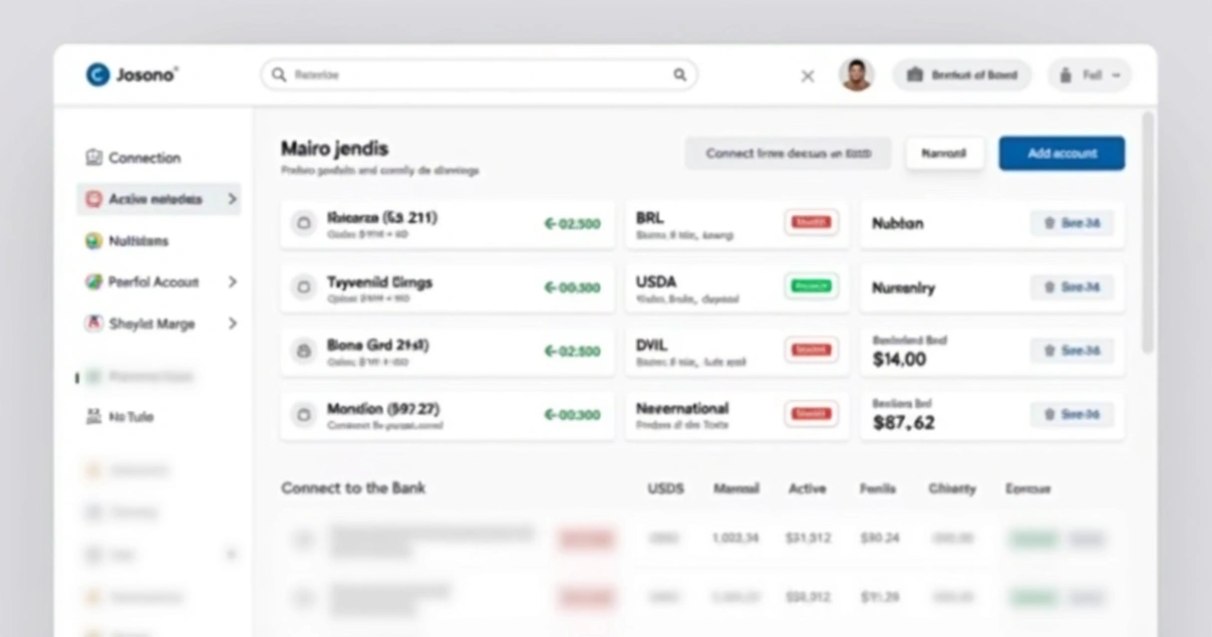1212x637 pixels.
Task: Open the No Tule sidebar item
Action: tap(120, 417)
